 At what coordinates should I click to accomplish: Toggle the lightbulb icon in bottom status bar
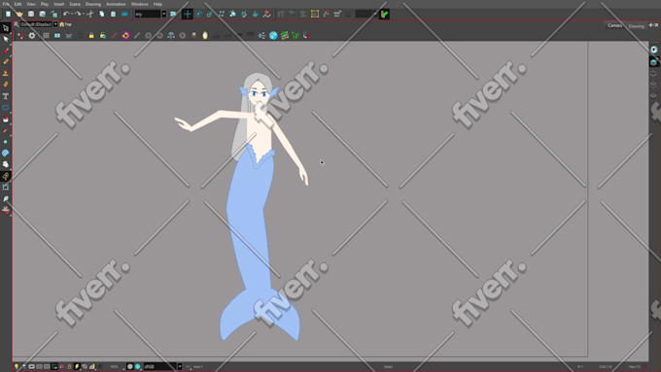pyautogui.click(x=17, y=366)
